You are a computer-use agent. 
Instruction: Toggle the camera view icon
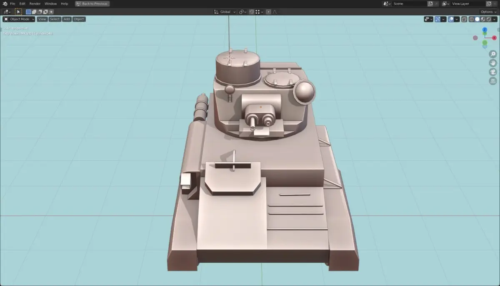click(x=492, y=72)
